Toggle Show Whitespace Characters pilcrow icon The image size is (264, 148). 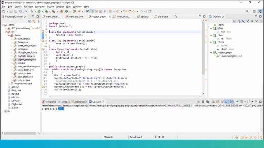105,11
